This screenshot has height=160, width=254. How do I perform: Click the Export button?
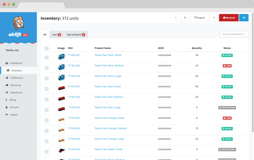tap(200, 18)
